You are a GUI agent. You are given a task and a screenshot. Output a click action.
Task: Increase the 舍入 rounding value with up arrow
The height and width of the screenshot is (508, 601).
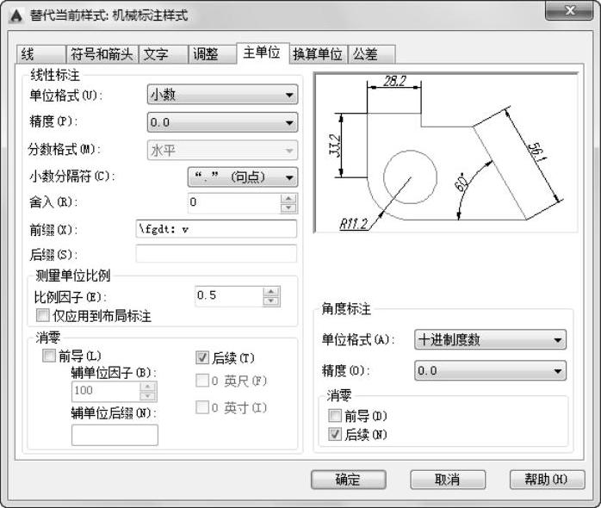pos(288,199)
